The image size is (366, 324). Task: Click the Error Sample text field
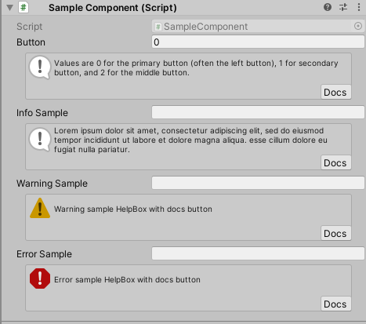click(x=258, y=253)
